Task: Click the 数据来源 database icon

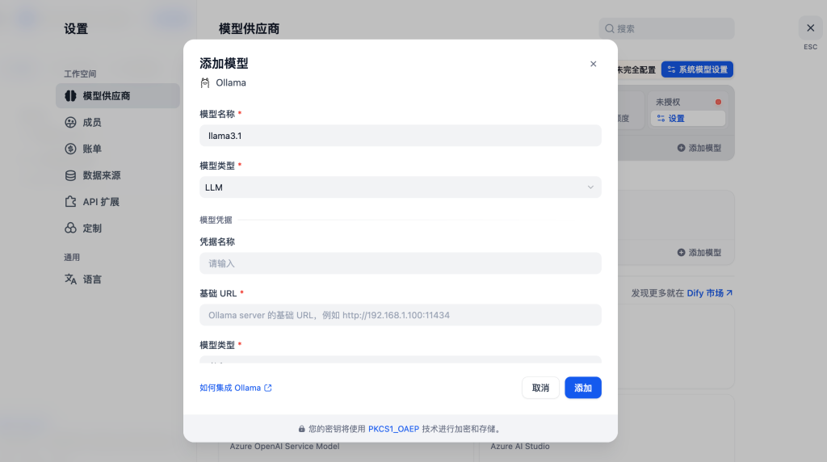Action: [x=70, y=175]
